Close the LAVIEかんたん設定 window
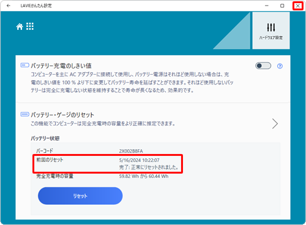The height and width of the screenshot is (225, 306). pos(298,6)
